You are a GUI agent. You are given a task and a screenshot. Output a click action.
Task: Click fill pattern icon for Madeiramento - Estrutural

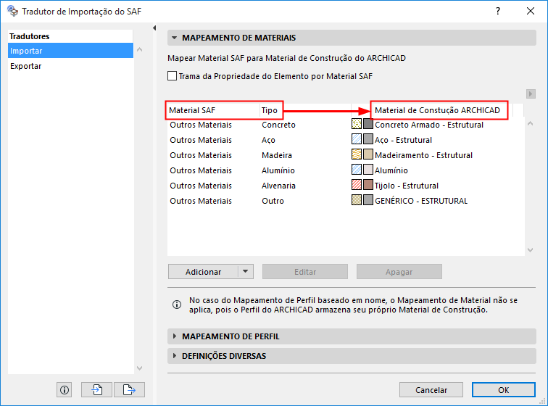(x=357, y=154)
